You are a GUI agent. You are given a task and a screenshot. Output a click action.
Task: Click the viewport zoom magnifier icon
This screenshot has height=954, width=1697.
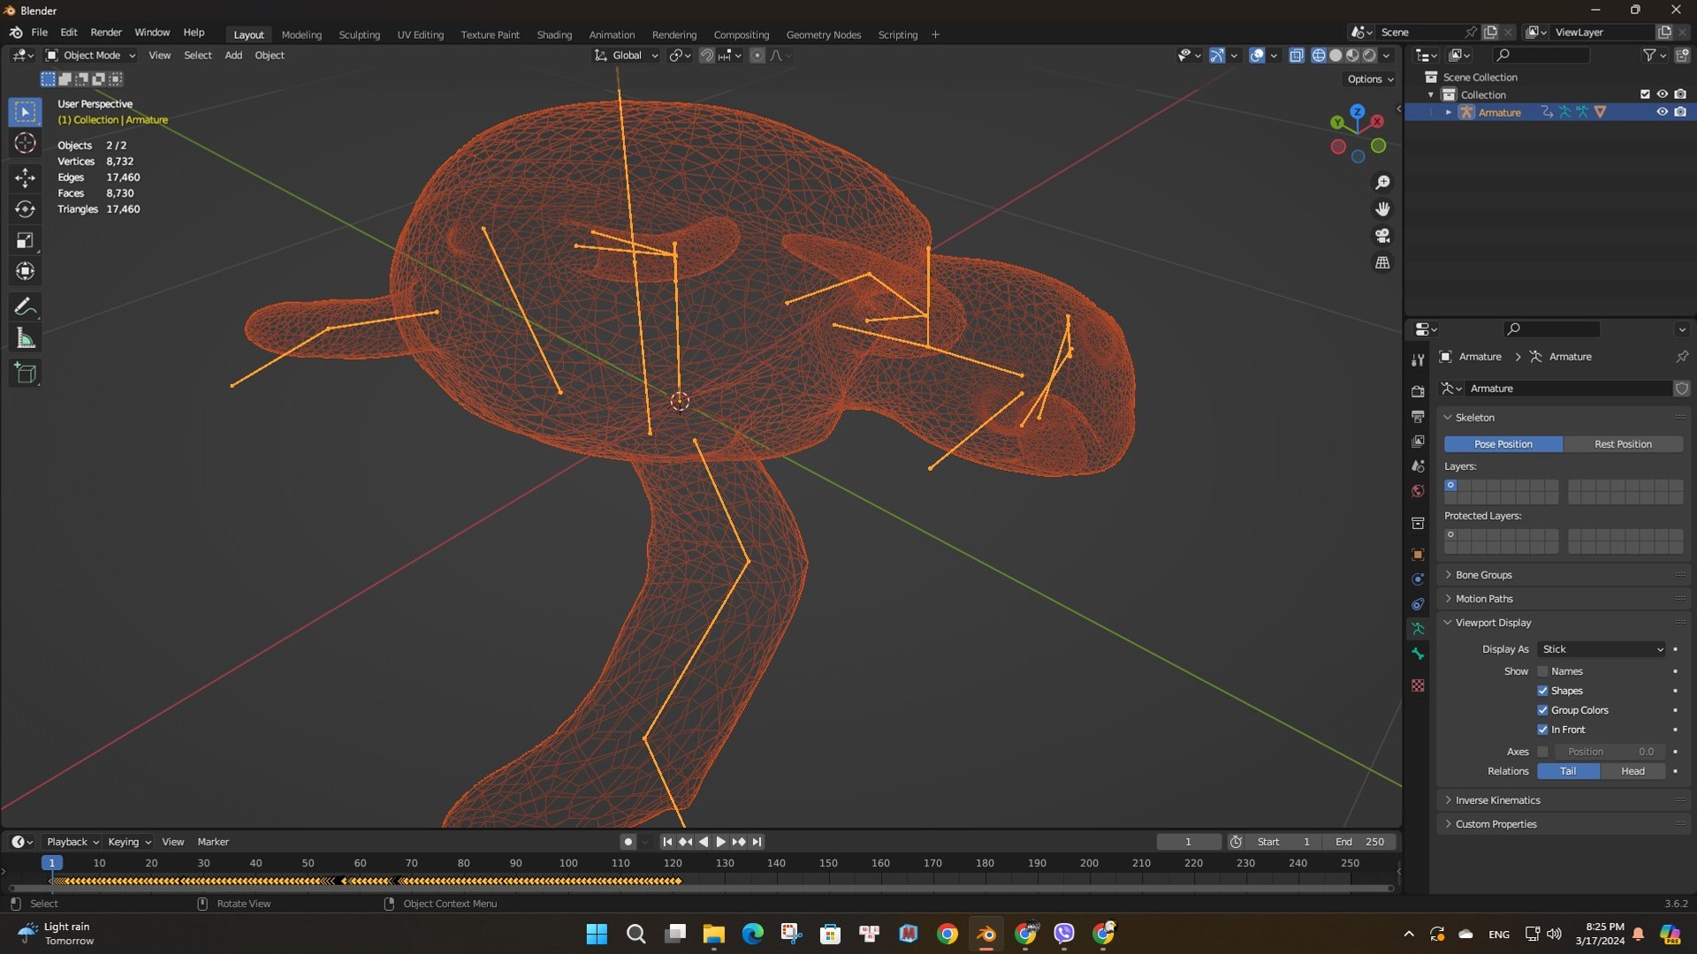(x=1382, y=182)
